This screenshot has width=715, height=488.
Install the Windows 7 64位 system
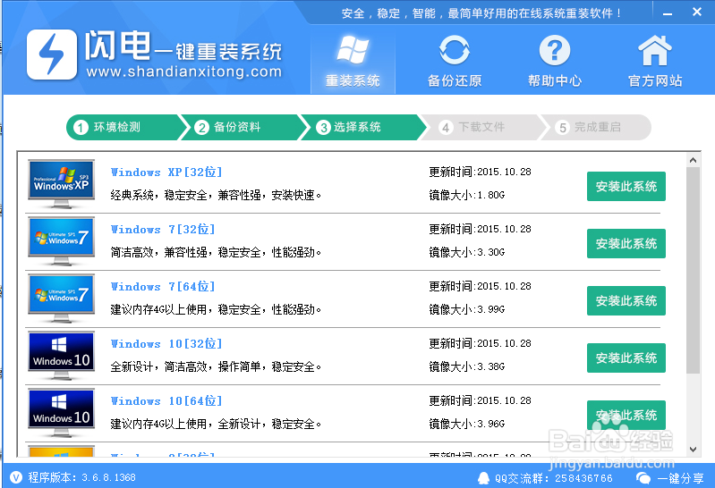[x=626, y=300]
